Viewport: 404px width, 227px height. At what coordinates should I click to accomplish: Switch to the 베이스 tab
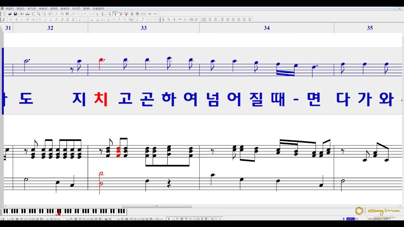pos(195,218)
